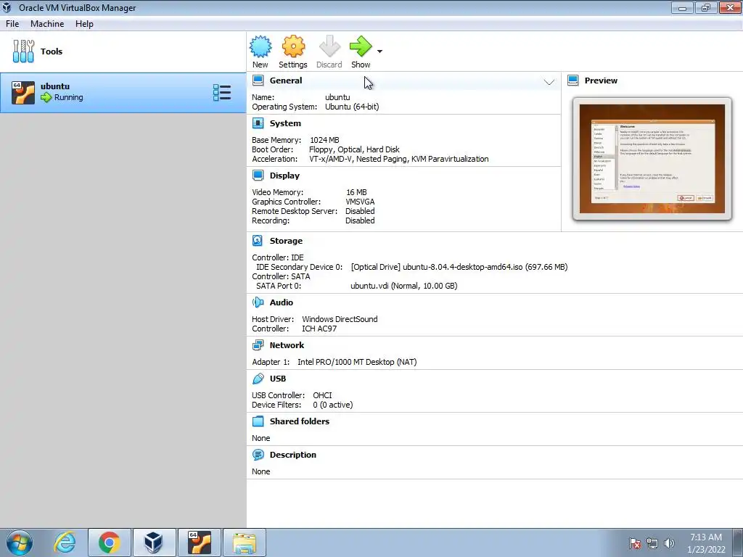The height and width of the screenshot is (557, 743).
Task: Open VM Settings gear icon
Action: (x=293, y=47)
